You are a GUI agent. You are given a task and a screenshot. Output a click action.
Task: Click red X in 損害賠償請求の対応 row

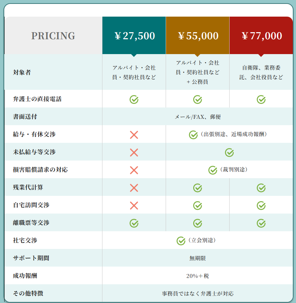coord(134,170)
